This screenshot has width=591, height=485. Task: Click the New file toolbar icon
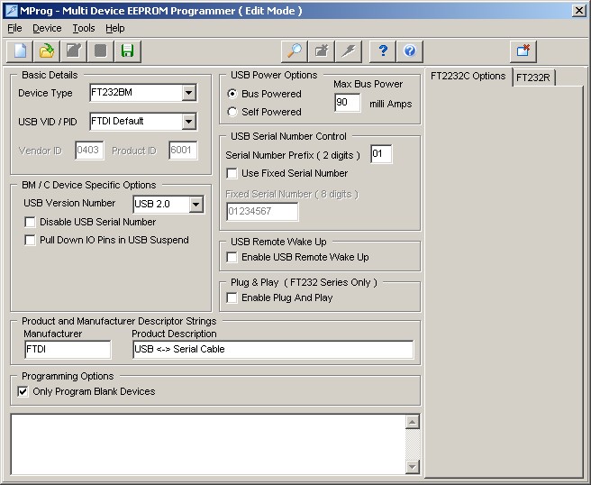[x=20, y=51]
